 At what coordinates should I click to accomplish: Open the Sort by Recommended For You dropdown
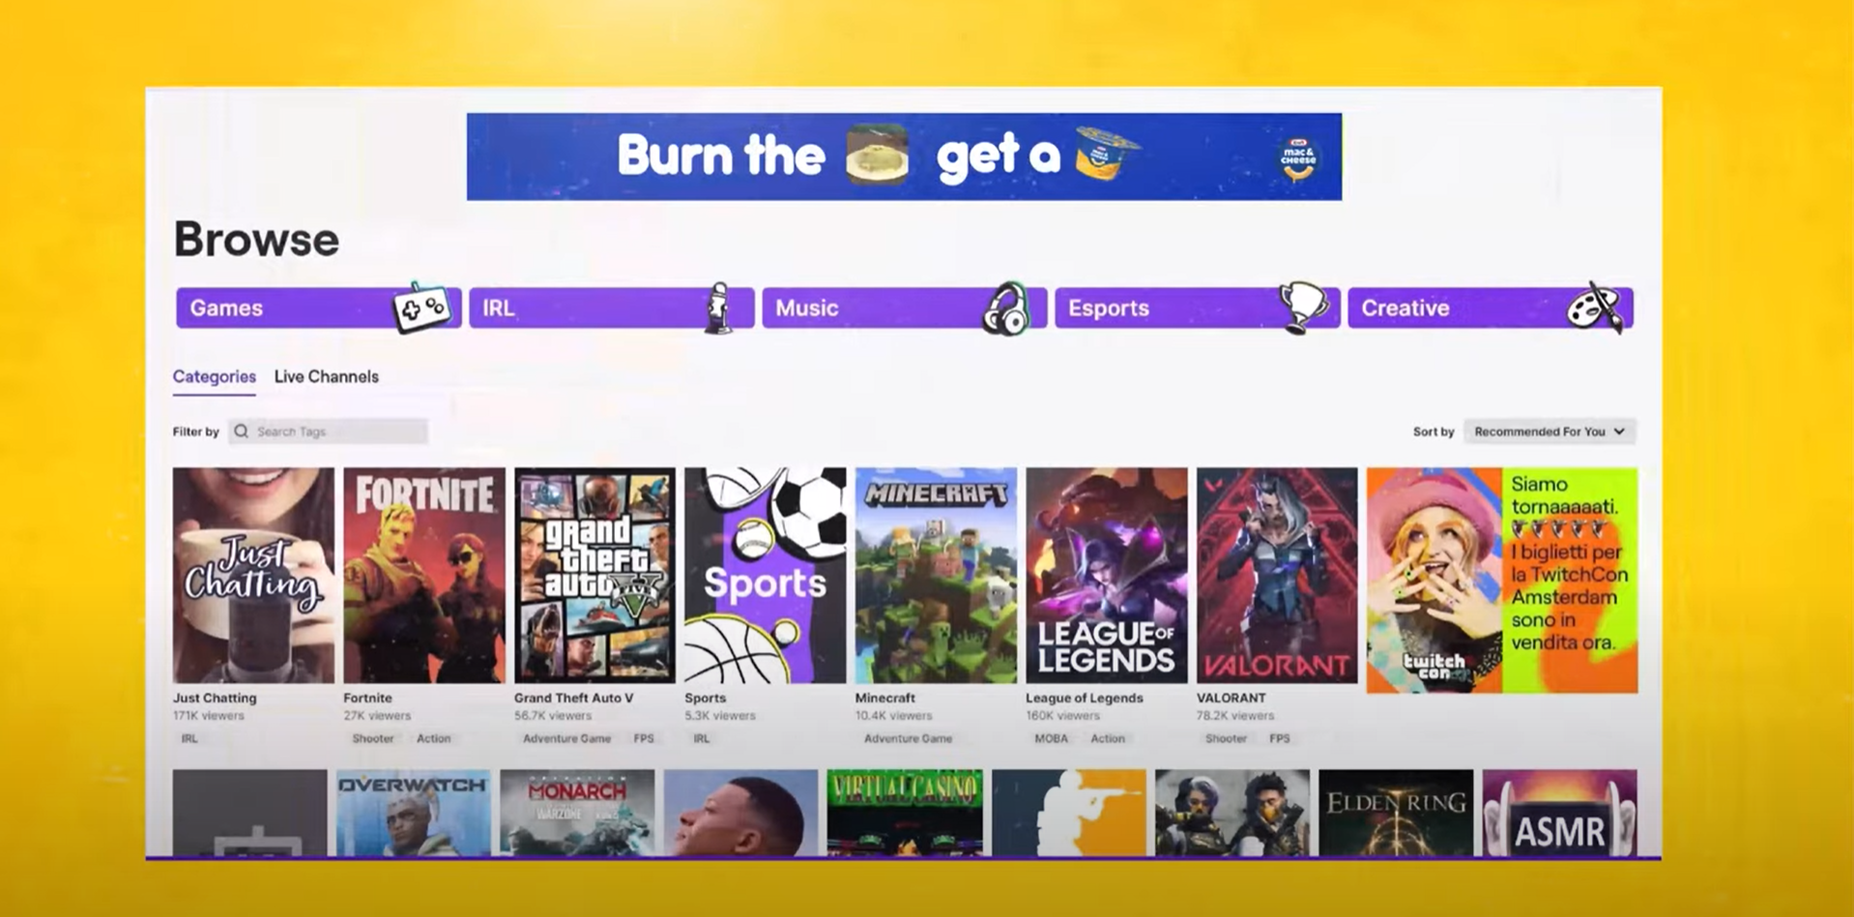[1550, 431]
